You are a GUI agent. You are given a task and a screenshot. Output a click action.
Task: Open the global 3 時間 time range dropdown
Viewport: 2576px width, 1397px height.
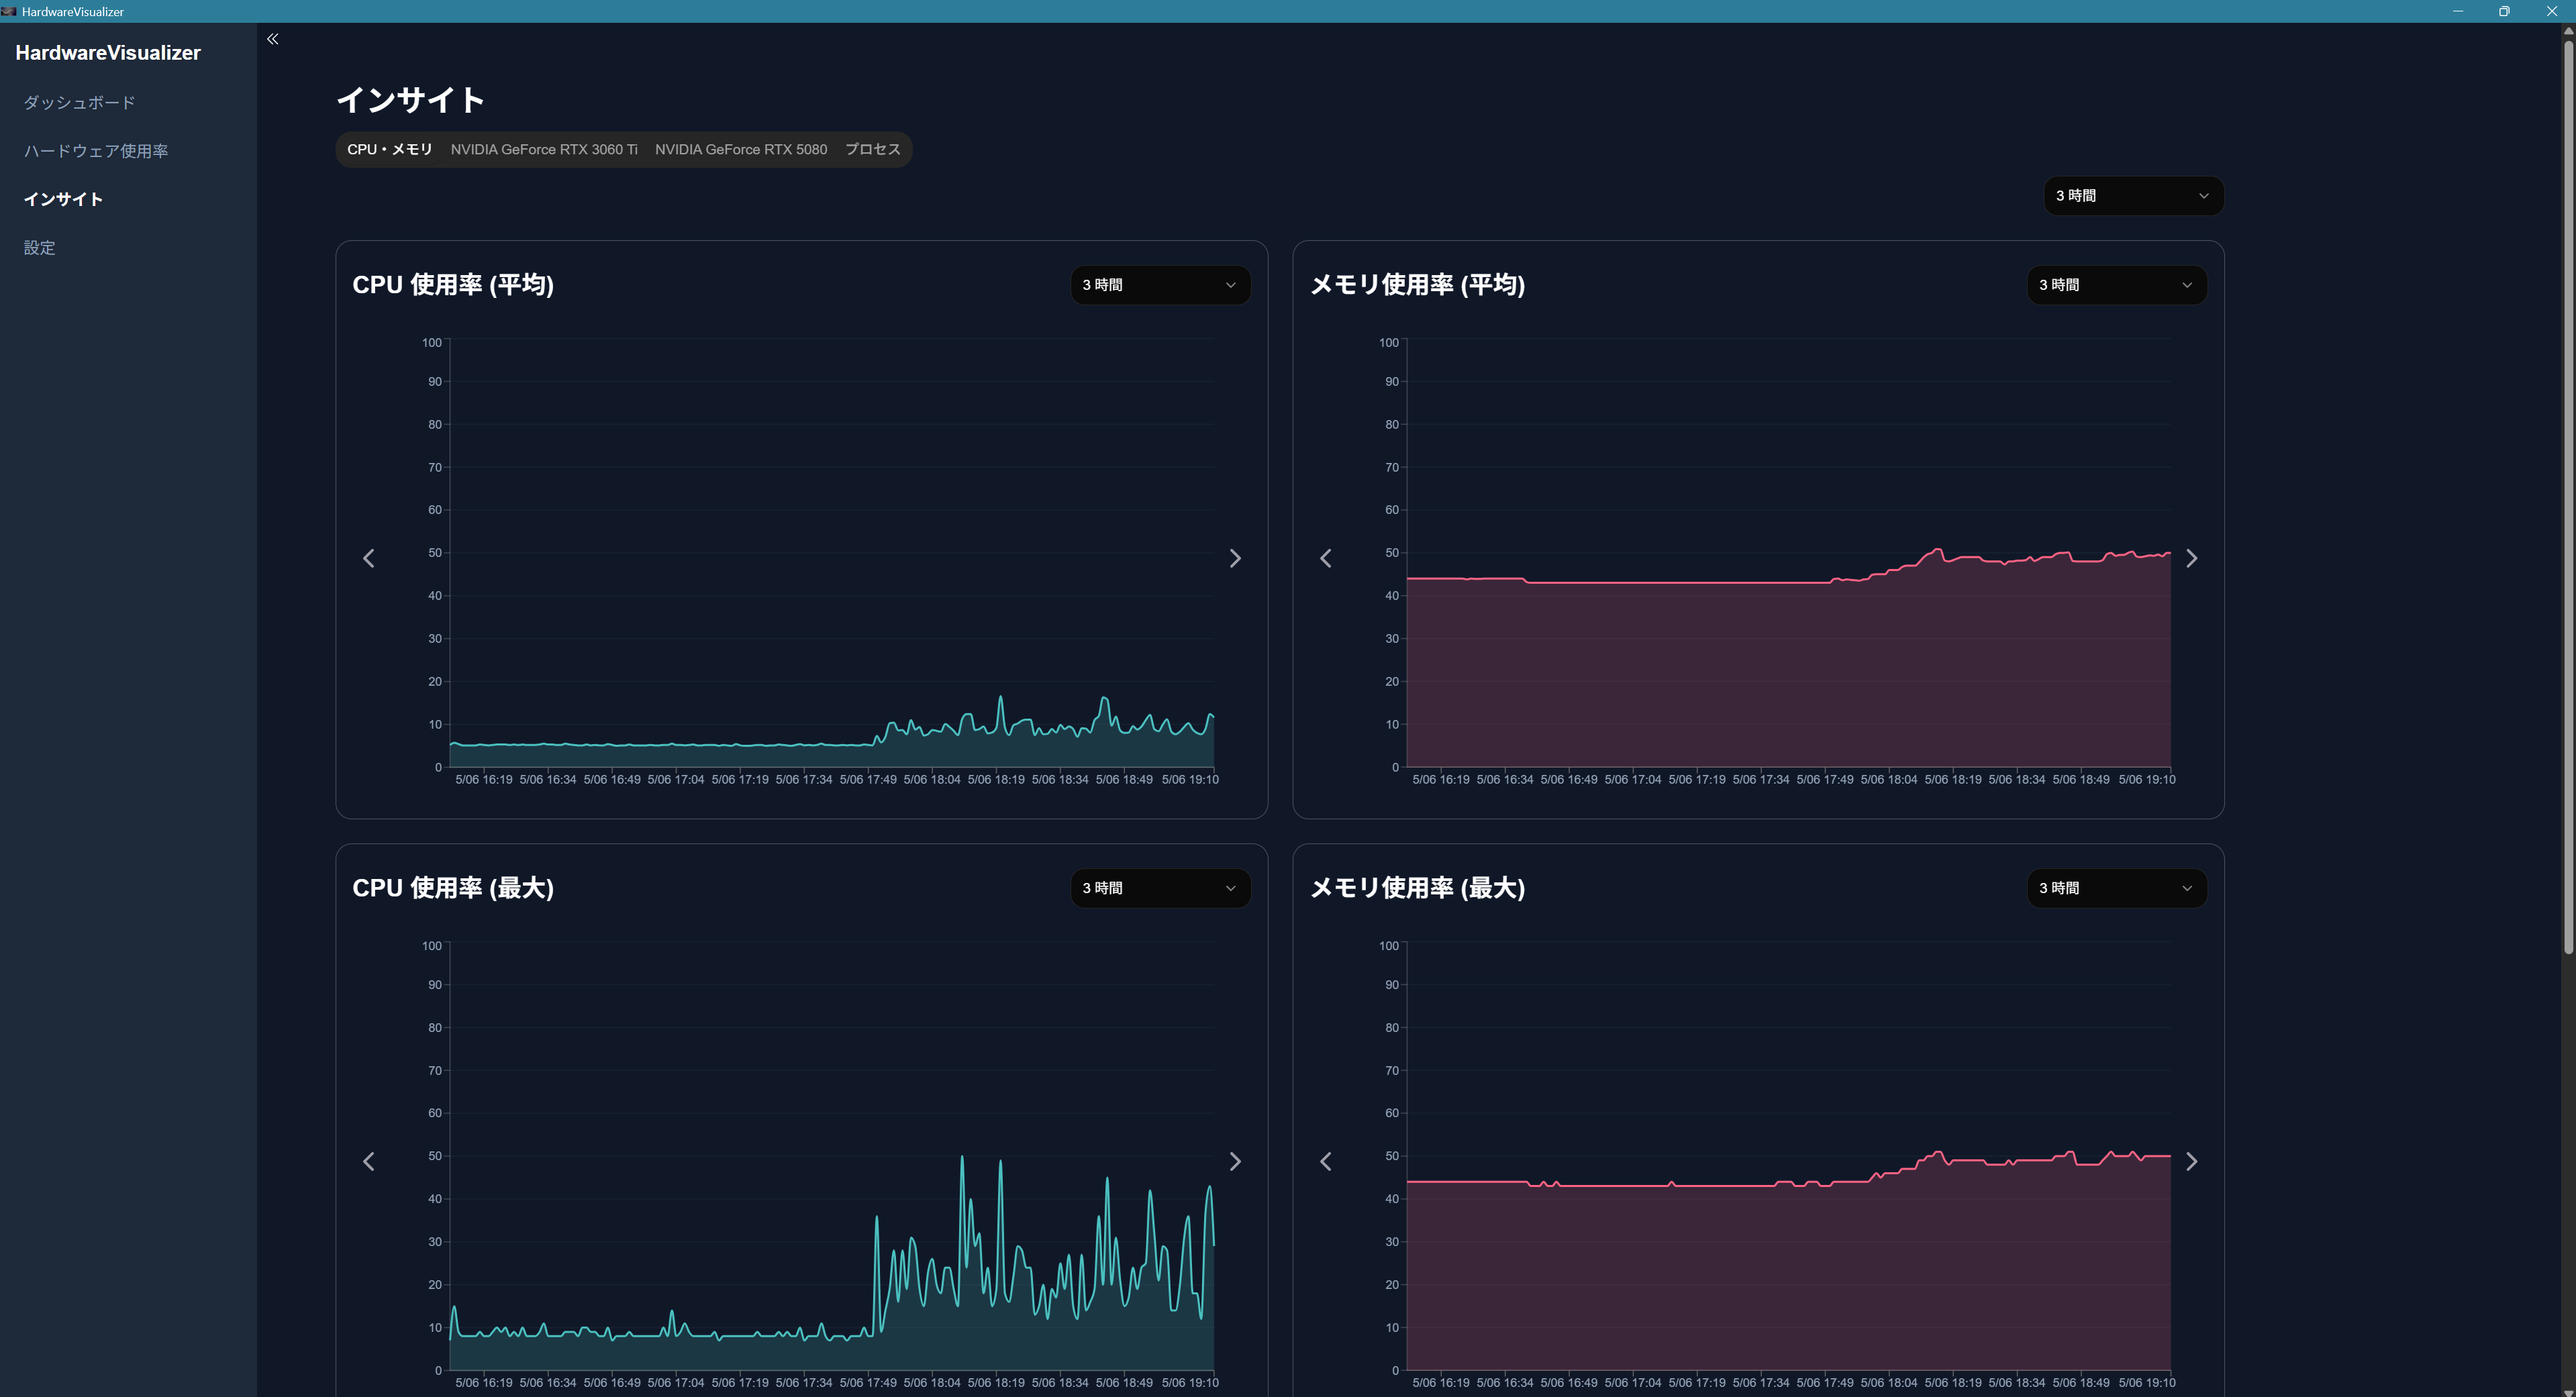point(2133,196)
